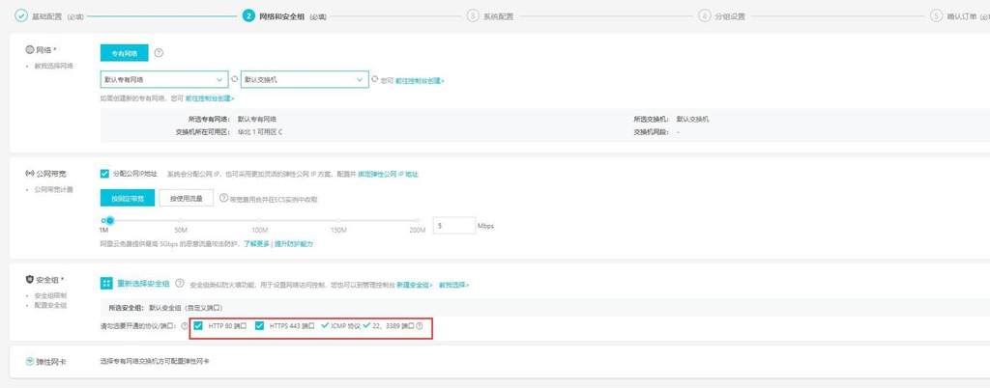This screenshot has height=388, width=990.
Task: Click help icon after 22、3389 端口
Action: (419, 326)
